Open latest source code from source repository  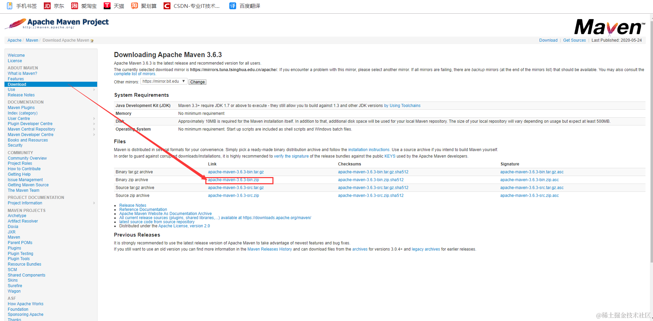click(x=157, y=222)
